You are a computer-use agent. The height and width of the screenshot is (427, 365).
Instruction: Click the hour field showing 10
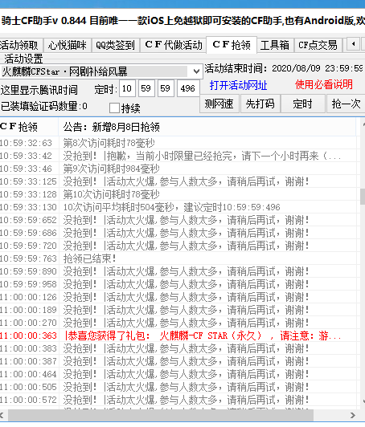tap(127, 88)
